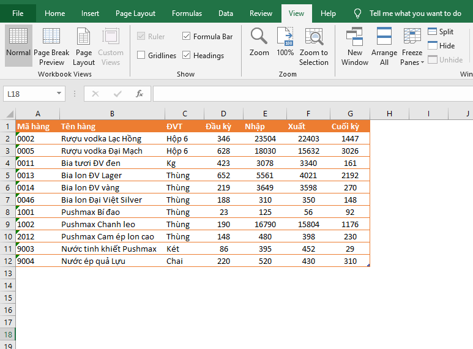Click the Split button
The height and width of the screenshot is (349, 473).
[441, 32]
